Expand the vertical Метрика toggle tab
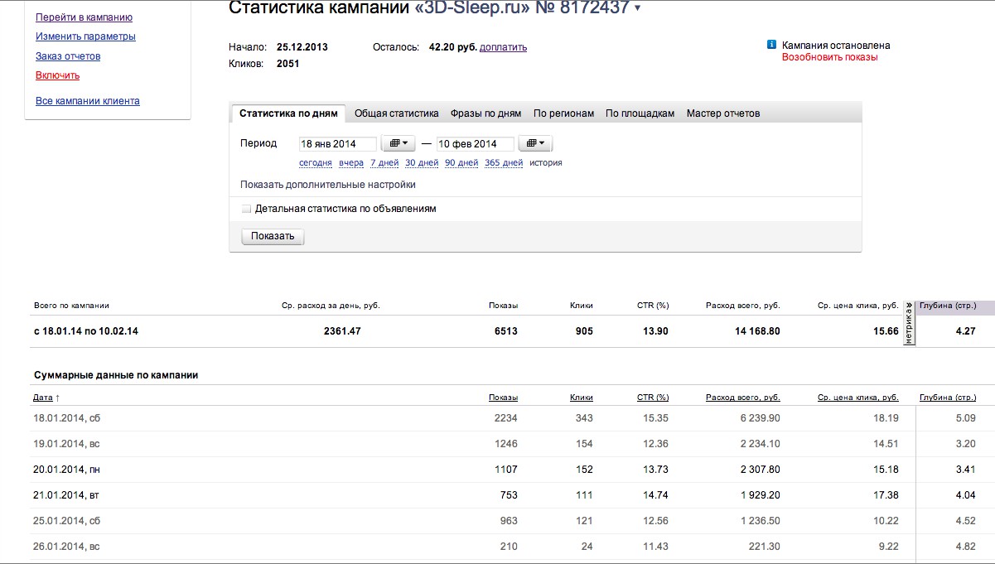The image size is (995, 564). pyautogui.click(x=910, y=322)
